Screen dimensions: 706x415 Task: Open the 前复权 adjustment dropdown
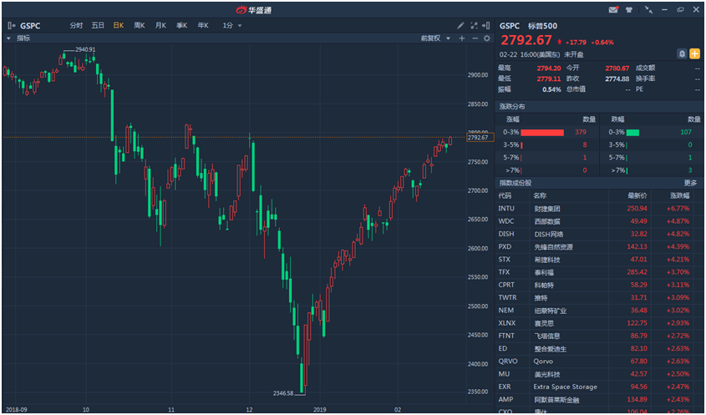pos(436,38)
